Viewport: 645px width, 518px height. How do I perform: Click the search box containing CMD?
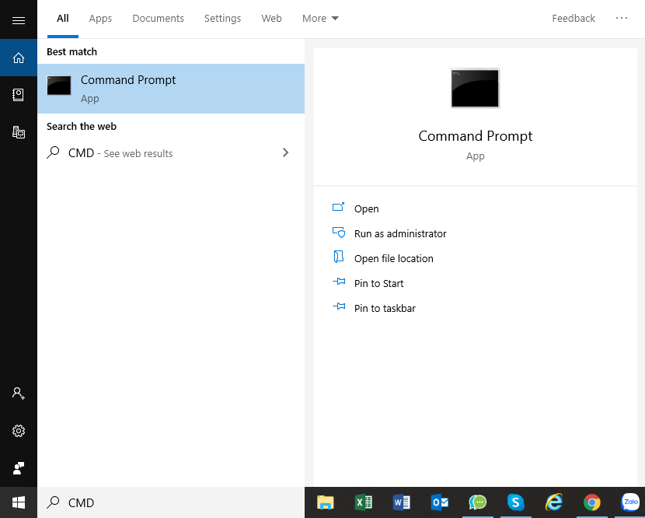coord(171,502)
